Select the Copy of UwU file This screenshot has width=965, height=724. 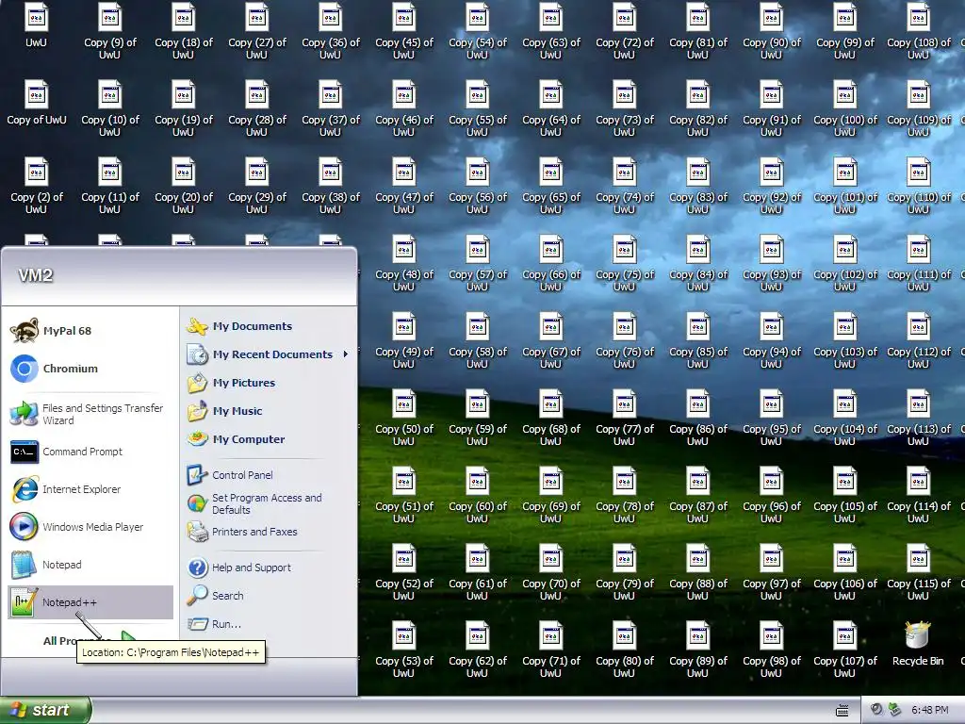click(x=36, y=103)
